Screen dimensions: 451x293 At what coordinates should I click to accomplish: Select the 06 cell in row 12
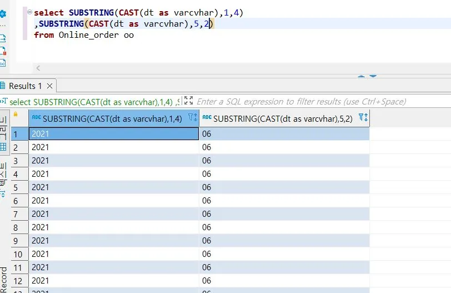coord(284,281)
